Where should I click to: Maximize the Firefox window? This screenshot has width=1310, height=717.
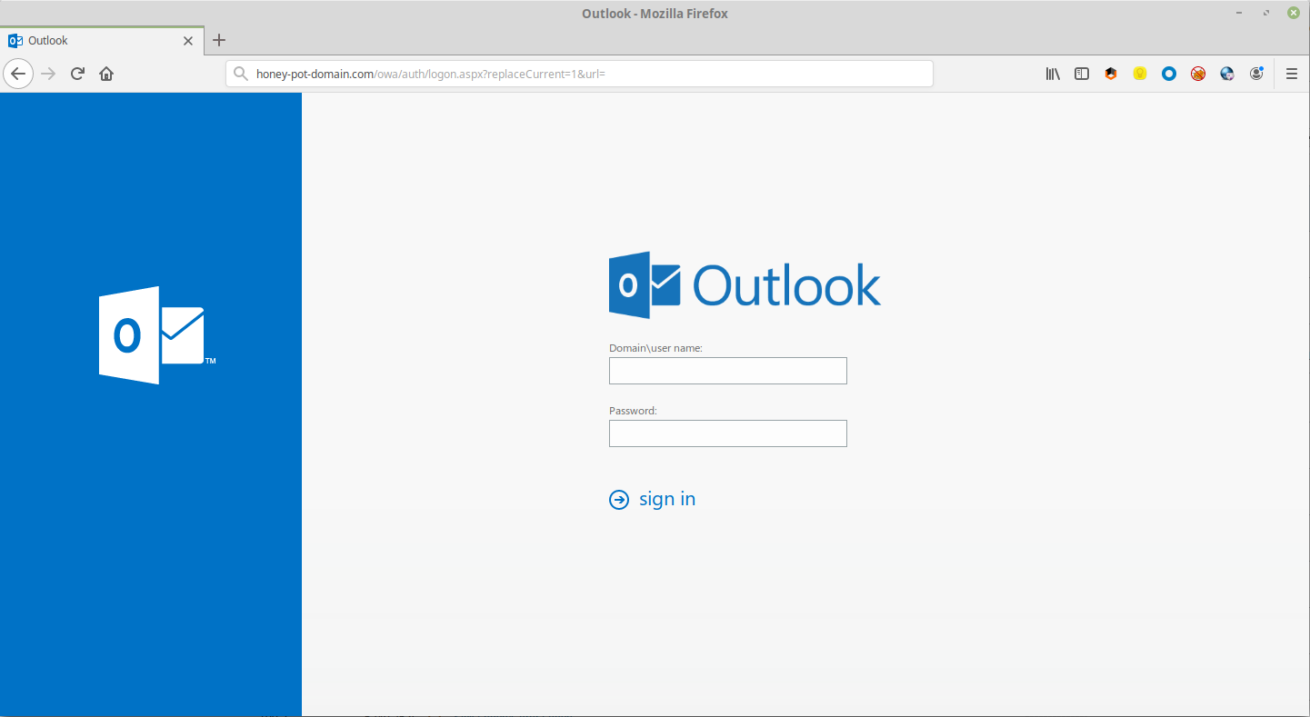coord(1266,13)
